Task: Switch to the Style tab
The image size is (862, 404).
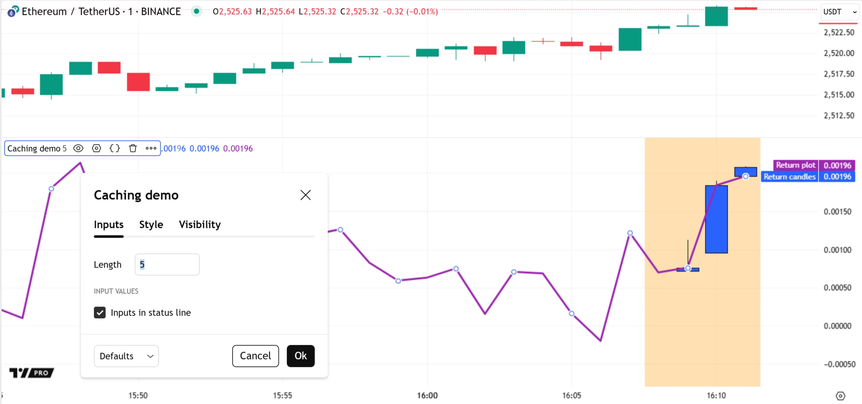Action: pyautogui.click(x=151, y=225)
